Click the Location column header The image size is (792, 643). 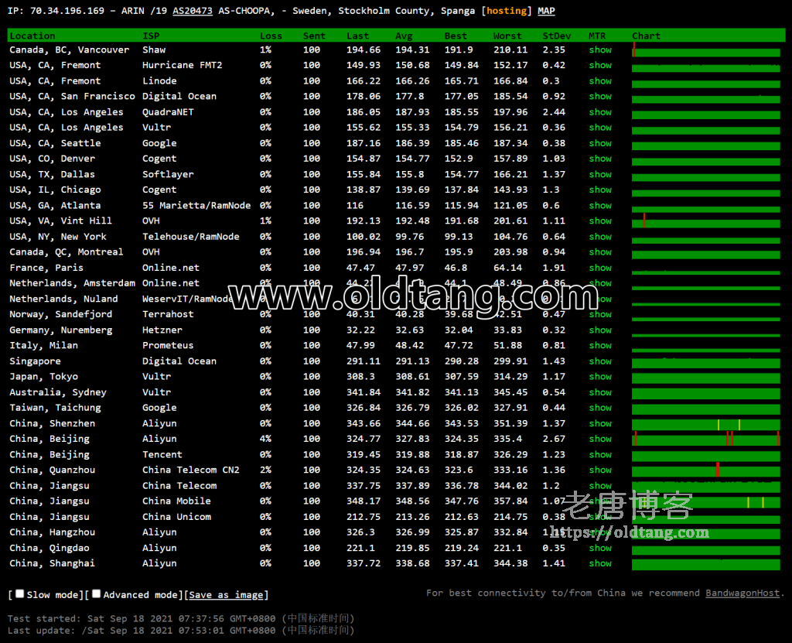click(32, 36)
